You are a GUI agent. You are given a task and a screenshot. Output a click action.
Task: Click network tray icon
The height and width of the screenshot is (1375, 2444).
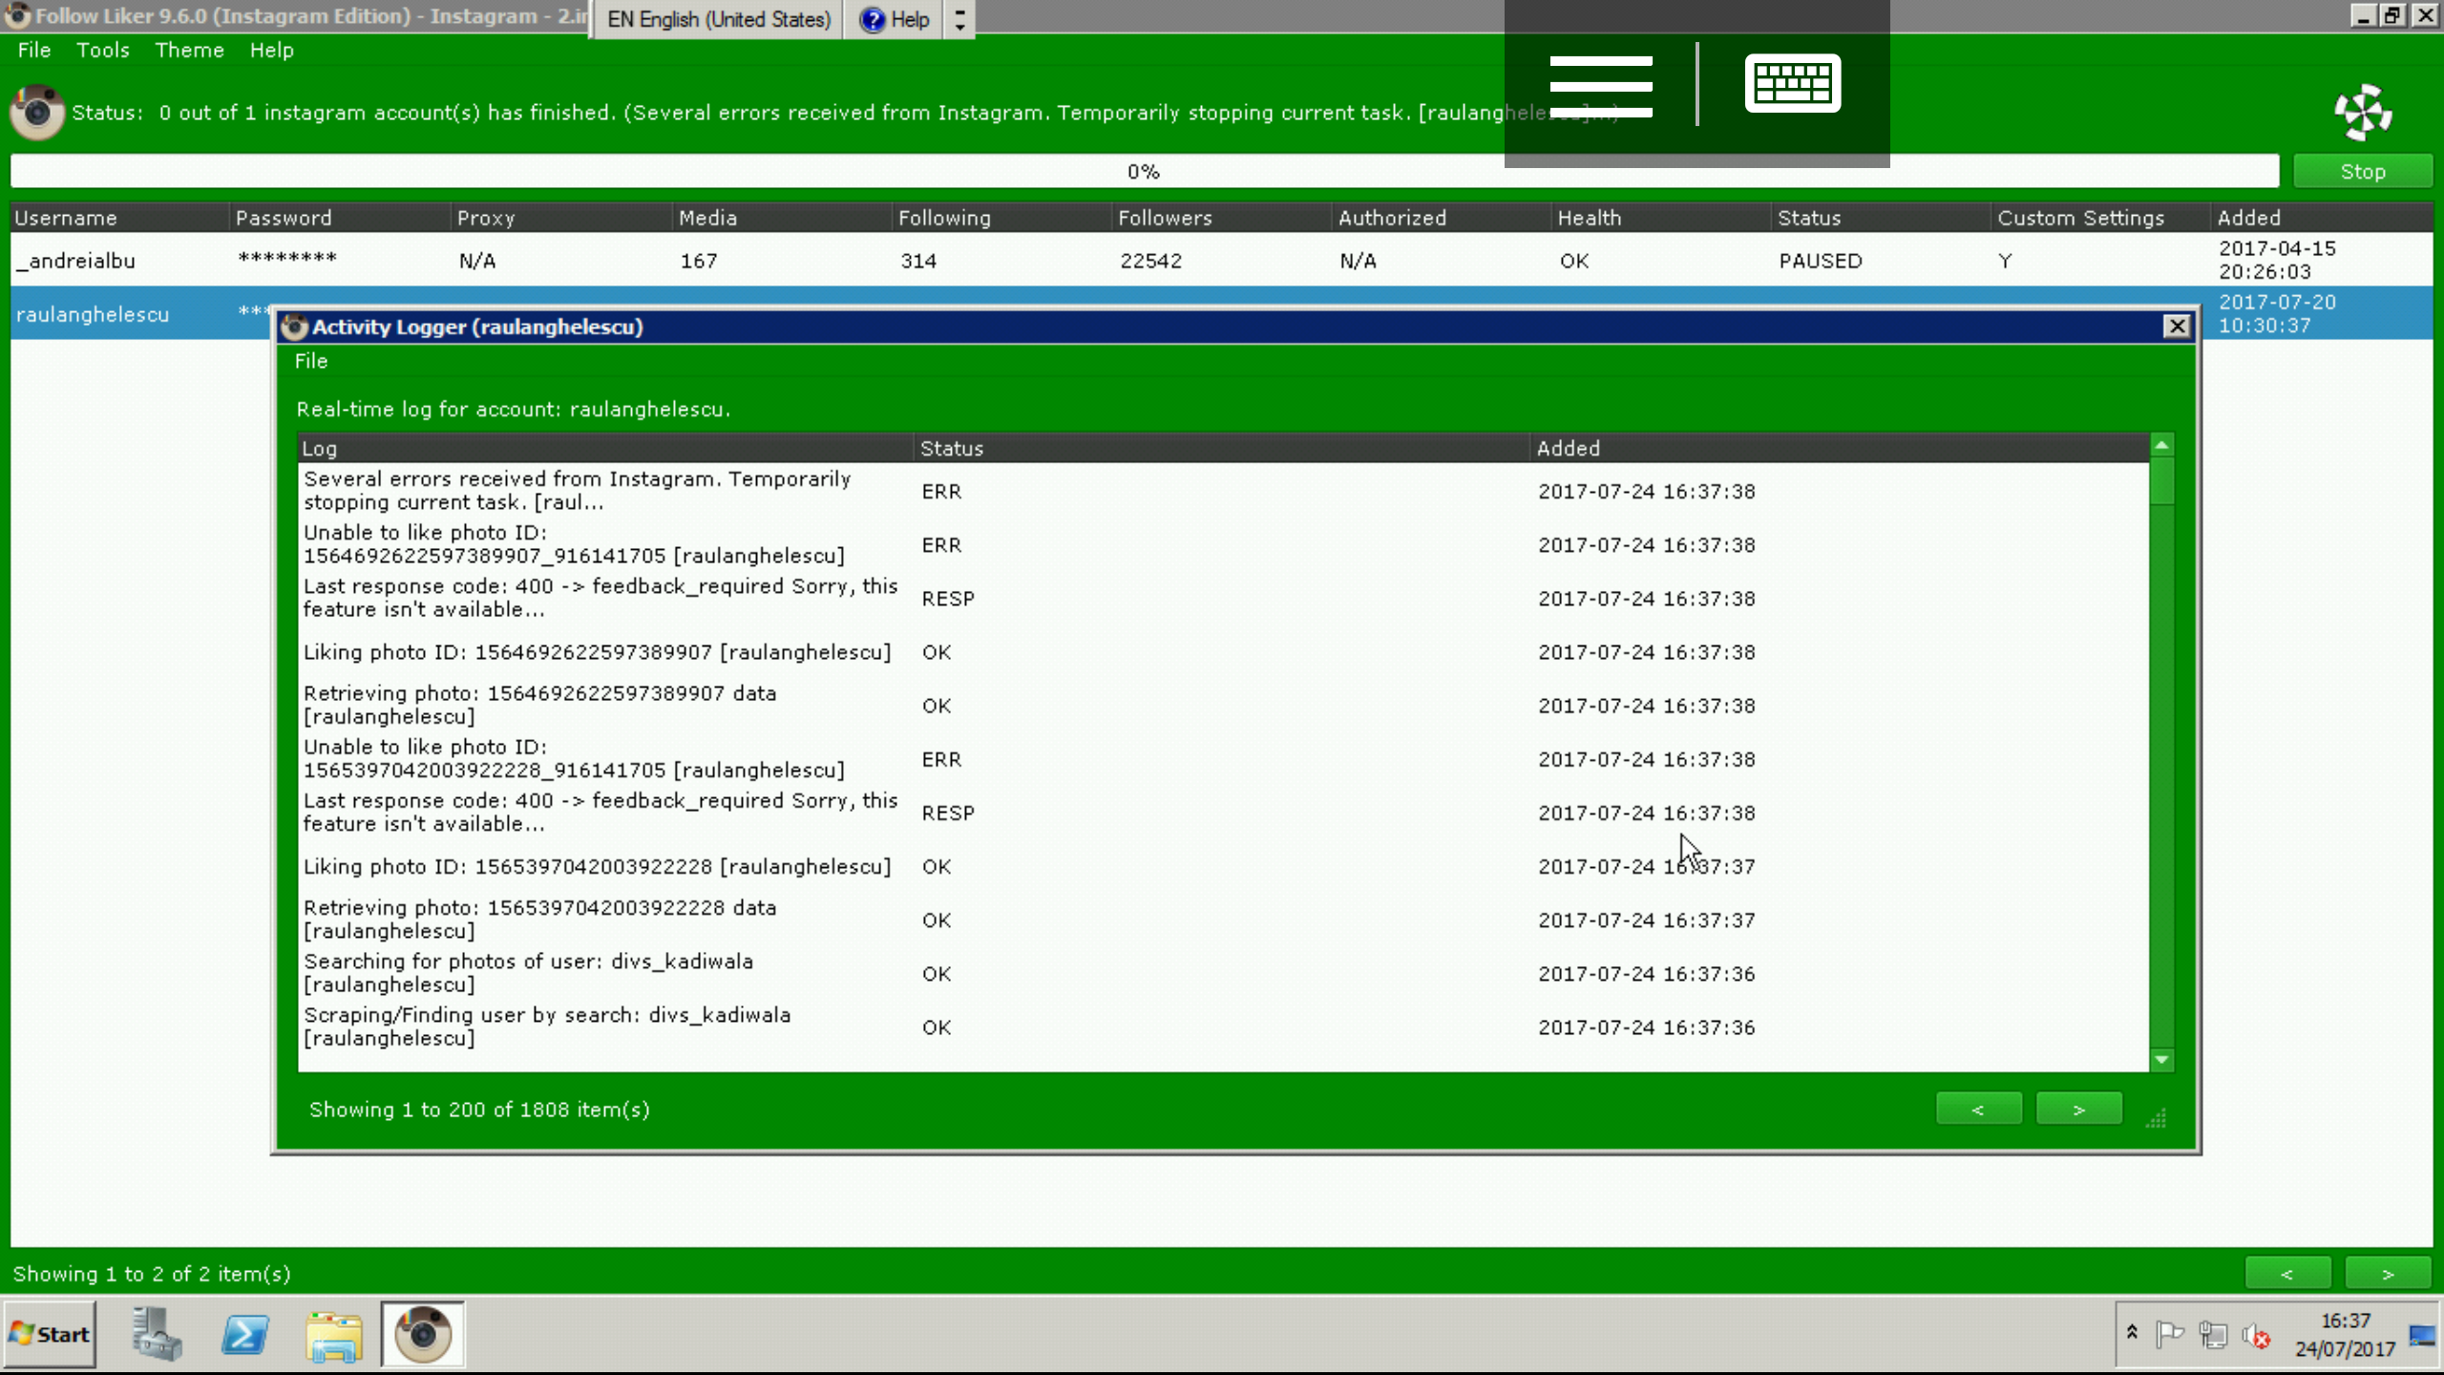click(2212, 1334)
